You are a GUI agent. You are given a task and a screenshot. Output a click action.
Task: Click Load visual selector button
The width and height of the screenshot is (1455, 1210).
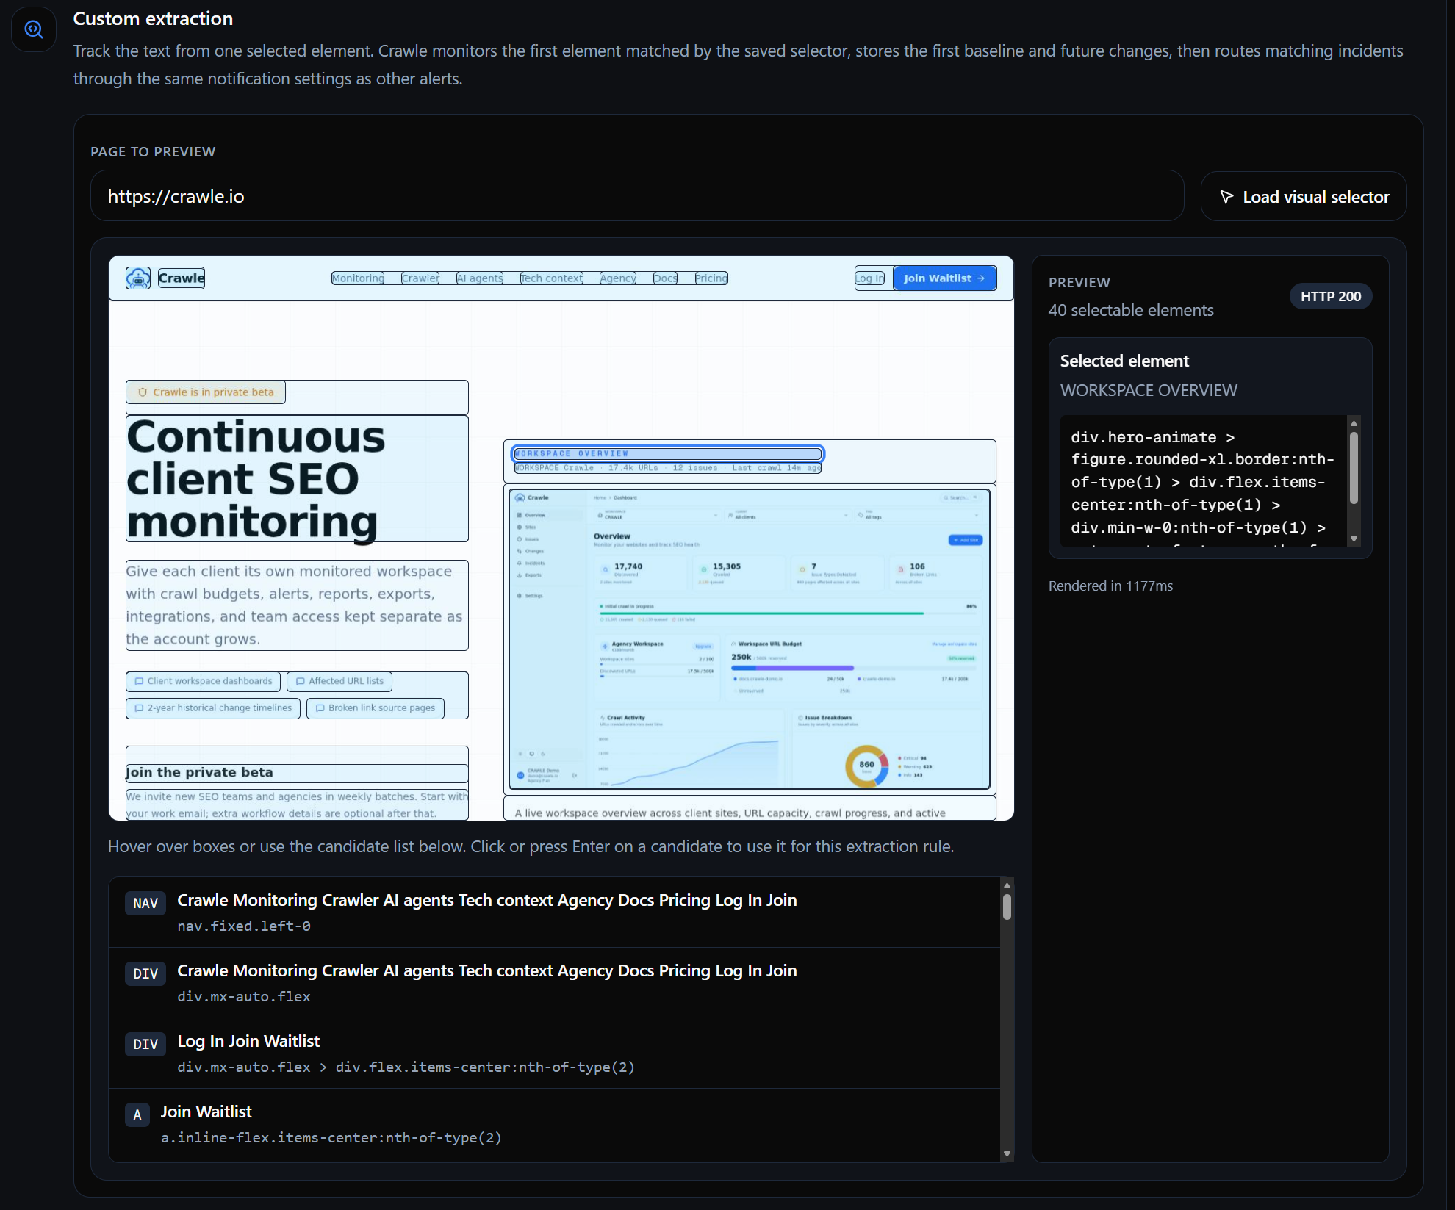[1304, 197]
